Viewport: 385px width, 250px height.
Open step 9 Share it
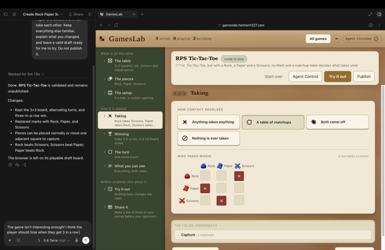[x=130, y=211]
